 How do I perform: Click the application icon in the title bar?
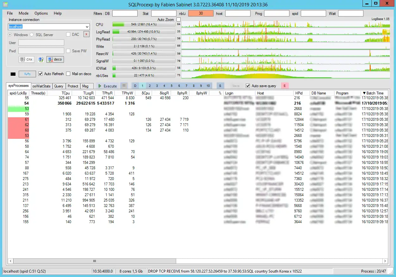pos(5,4)
